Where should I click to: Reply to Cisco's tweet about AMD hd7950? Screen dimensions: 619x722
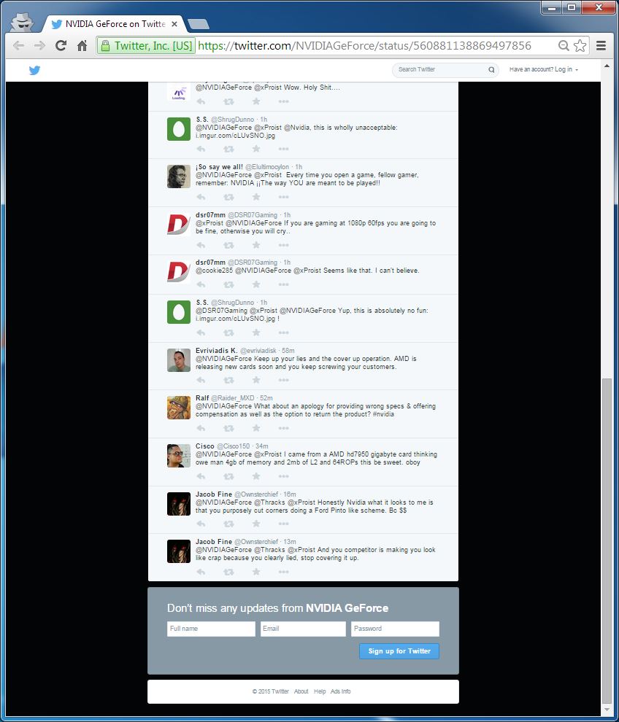click(201, 476)
